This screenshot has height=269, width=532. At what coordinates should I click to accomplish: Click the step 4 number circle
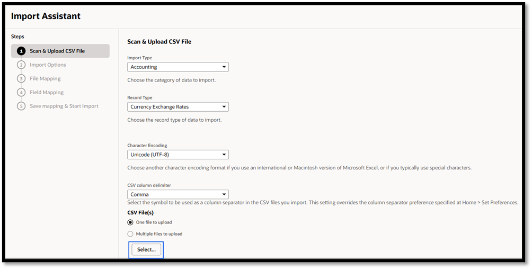(21, 92)
